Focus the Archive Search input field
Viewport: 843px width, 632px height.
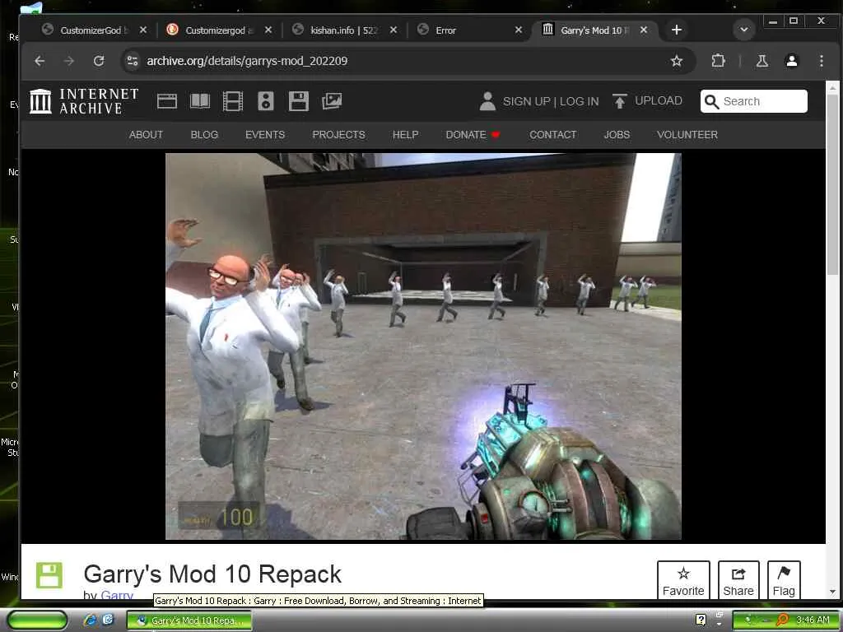click(x=754, y=101)
